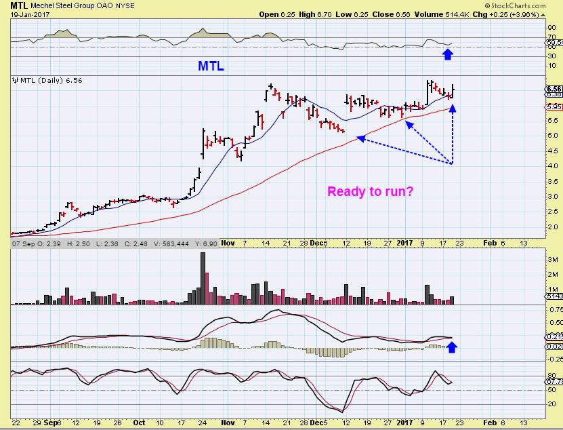Image resolution: width=563 pixels, height=430 pixels.
Task: Click the 'V: 583,444' value in the readout
Action: 171,243
